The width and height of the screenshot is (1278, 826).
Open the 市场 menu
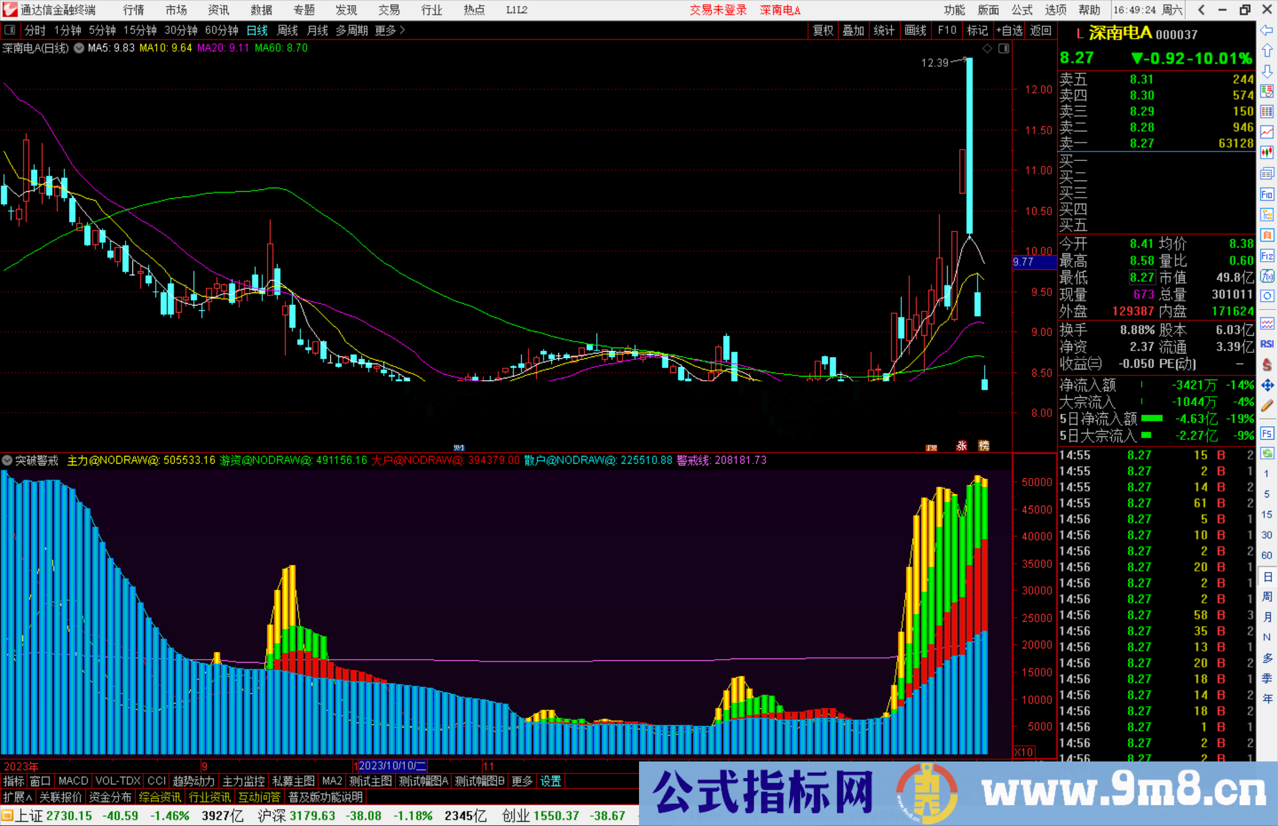[x=176, y=9]
